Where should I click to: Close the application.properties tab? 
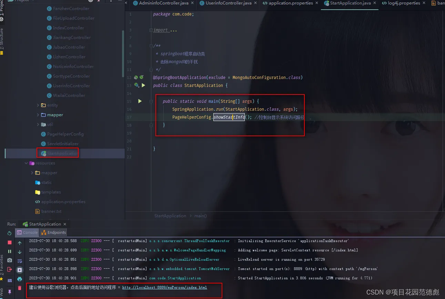317,3
